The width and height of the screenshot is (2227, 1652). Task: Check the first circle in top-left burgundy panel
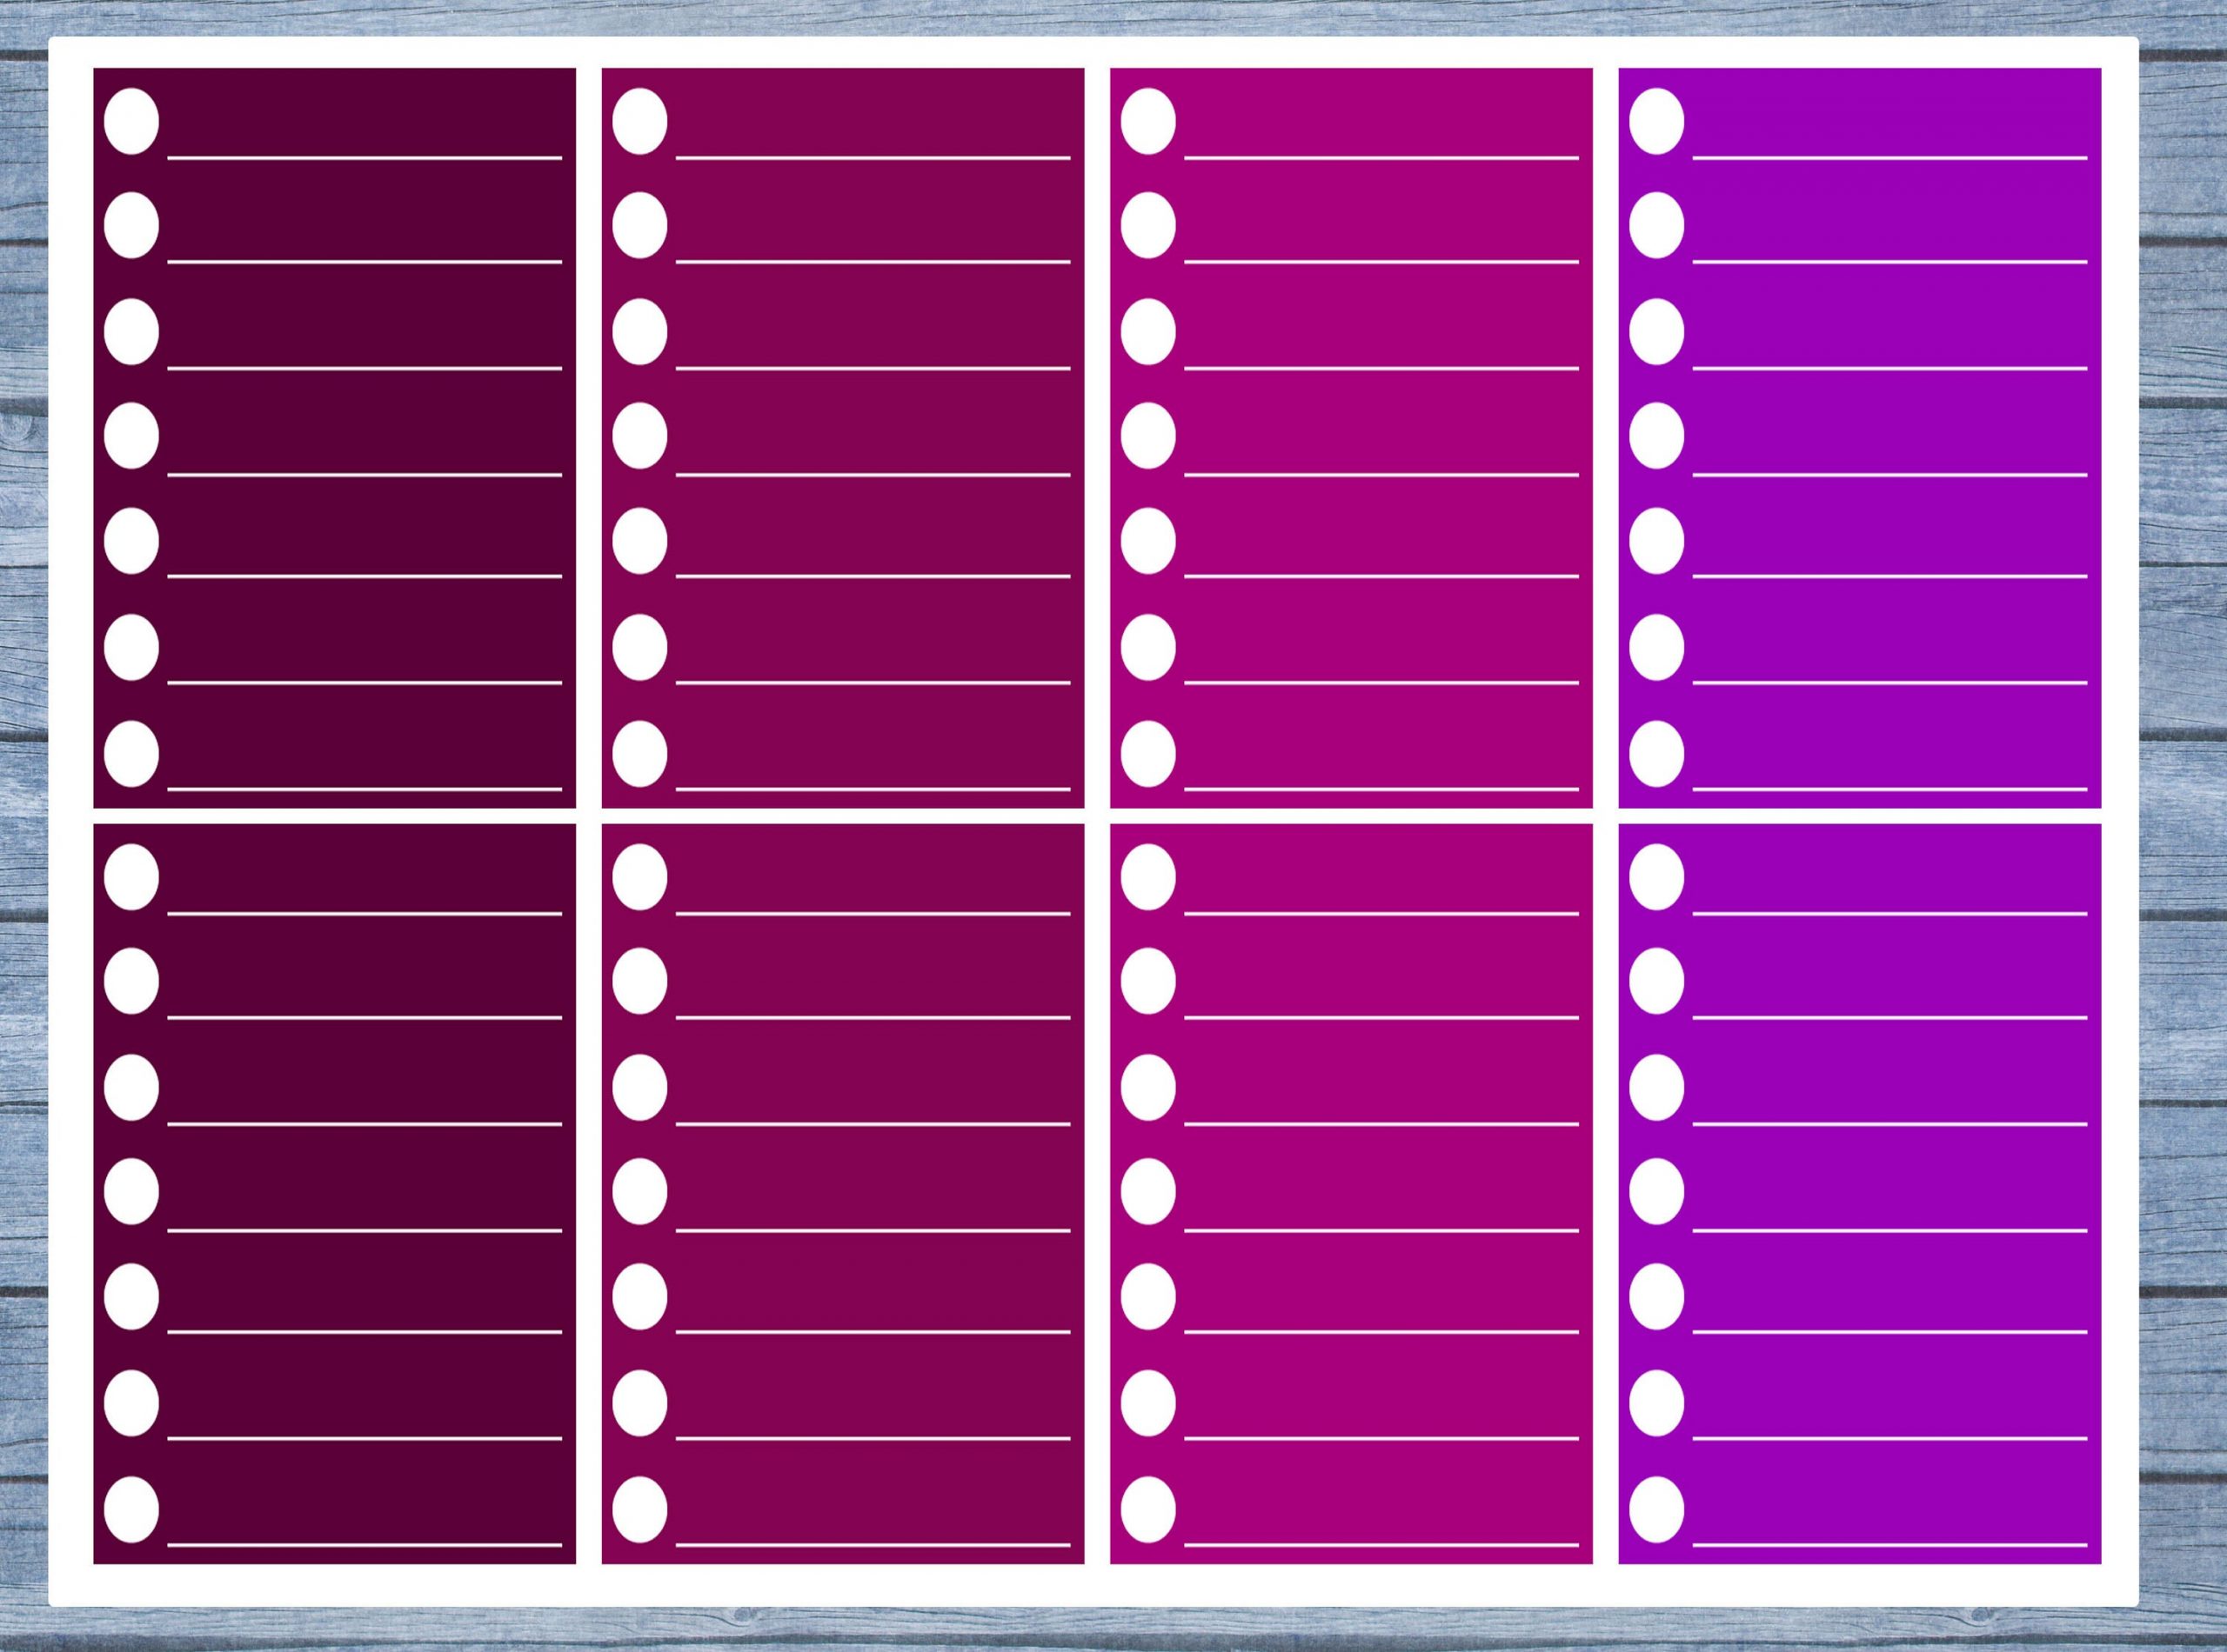(x=131, y=121)
